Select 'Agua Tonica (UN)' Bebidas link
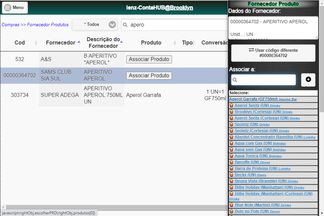Viewport: 324px width, 216px height. (258, 156)
